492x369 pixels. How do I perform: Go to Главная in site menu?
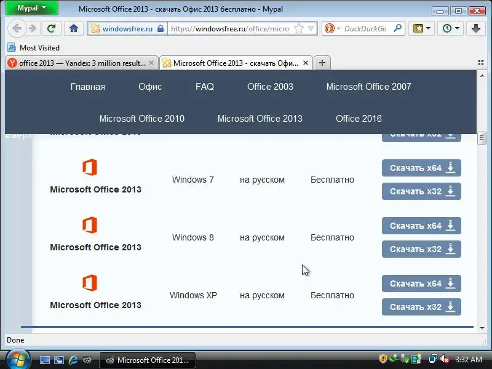(88, 87)
